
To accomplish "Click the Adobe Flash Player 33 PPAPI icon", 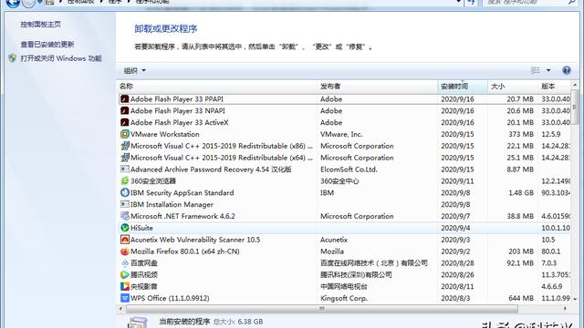I will [124, 99].
